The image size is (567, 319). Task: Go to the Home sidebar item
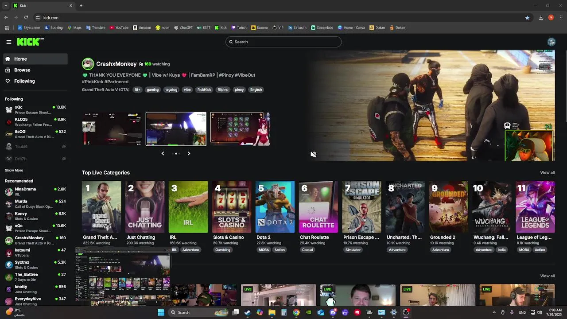[x=35, y=59]
